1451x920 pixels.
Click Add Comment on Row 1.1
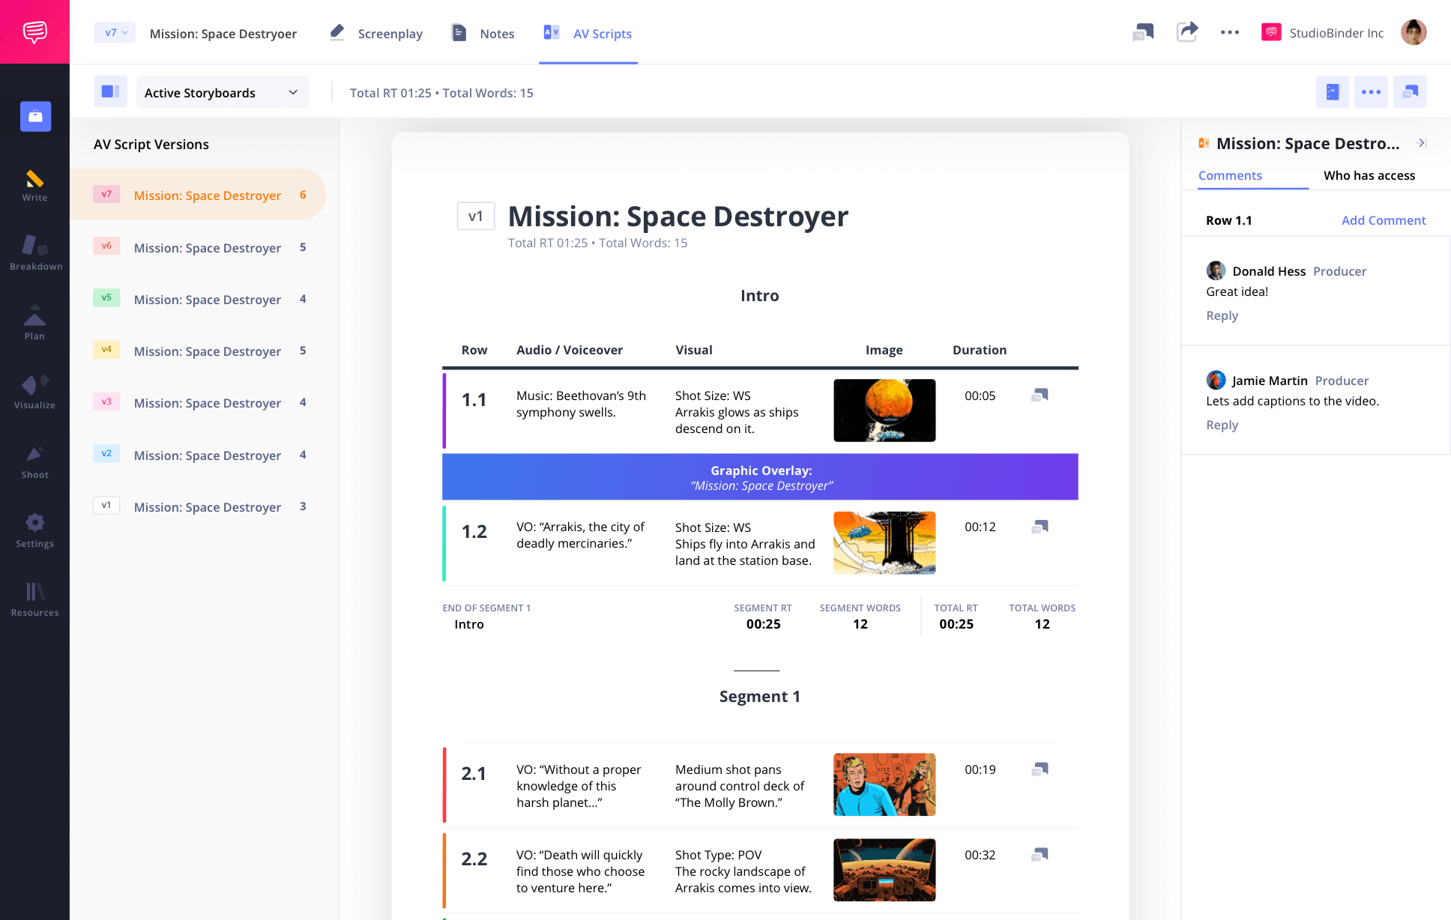tap(1384, 220)
